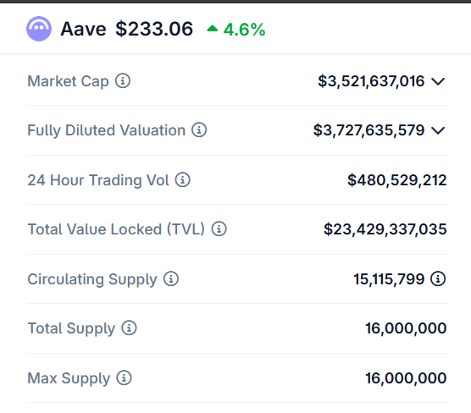The height and width of the screenshot is (413, 471).
Task: Click the Total Value Locked (TVL) label
Action: pyautogui.click(x=116, y=229)
